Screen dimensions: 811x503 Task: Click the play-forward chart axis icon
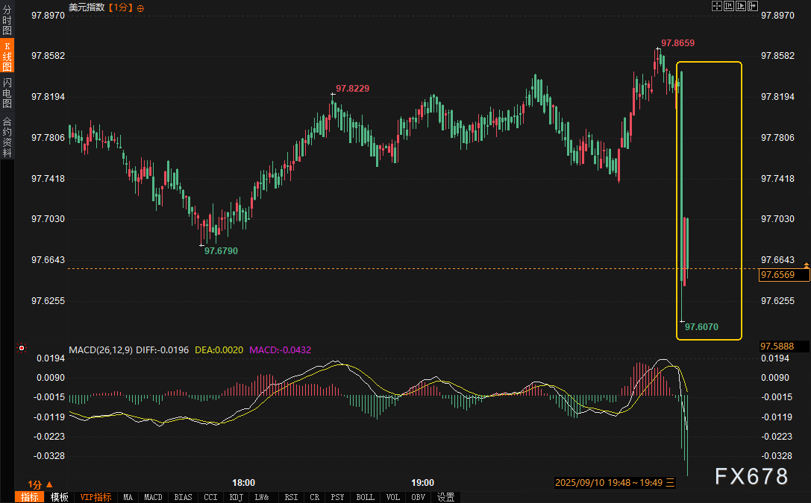[741, 7]
